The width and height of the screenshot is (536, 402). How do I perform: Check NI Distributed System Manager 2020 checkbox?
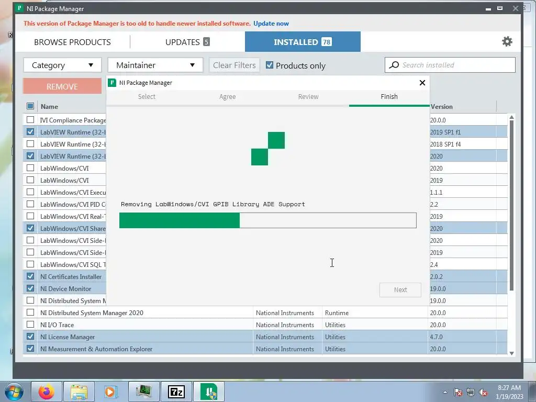(x=30, y=312)
